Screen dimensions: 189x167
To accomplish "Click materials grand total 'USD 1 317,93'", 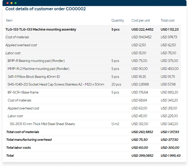I will click(170, 132).
